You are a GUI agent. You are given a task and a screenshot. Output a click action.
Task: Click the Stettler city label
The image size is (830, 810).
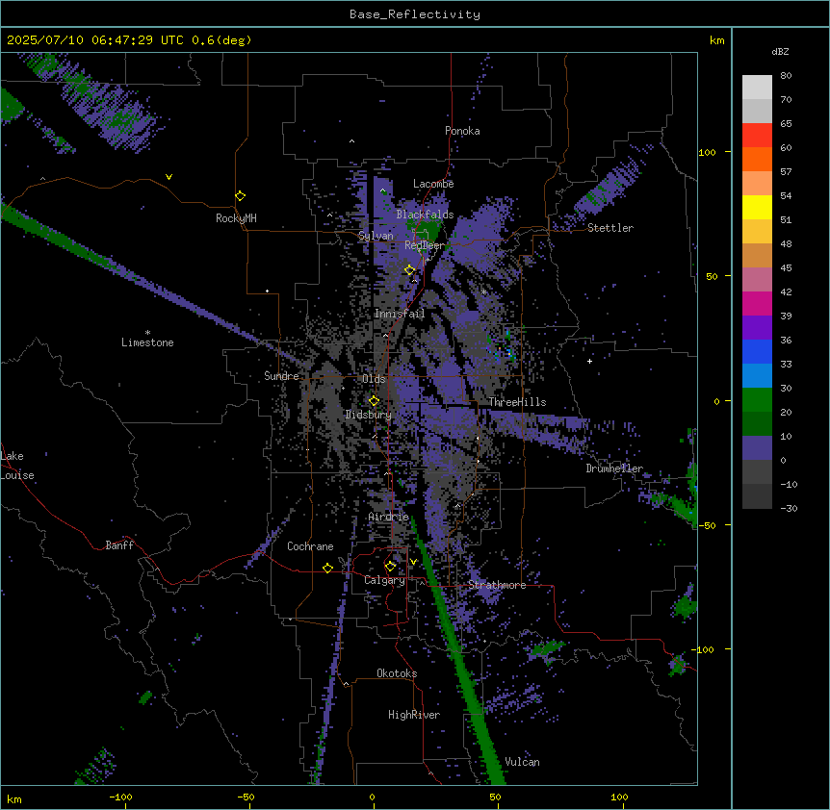tap(610, 228)
